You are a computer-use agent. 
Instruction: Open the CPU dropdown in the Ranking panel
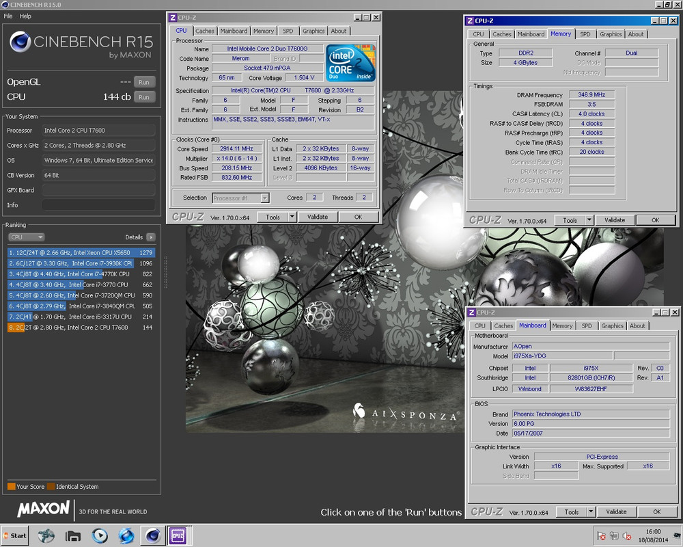pos(26,237)
